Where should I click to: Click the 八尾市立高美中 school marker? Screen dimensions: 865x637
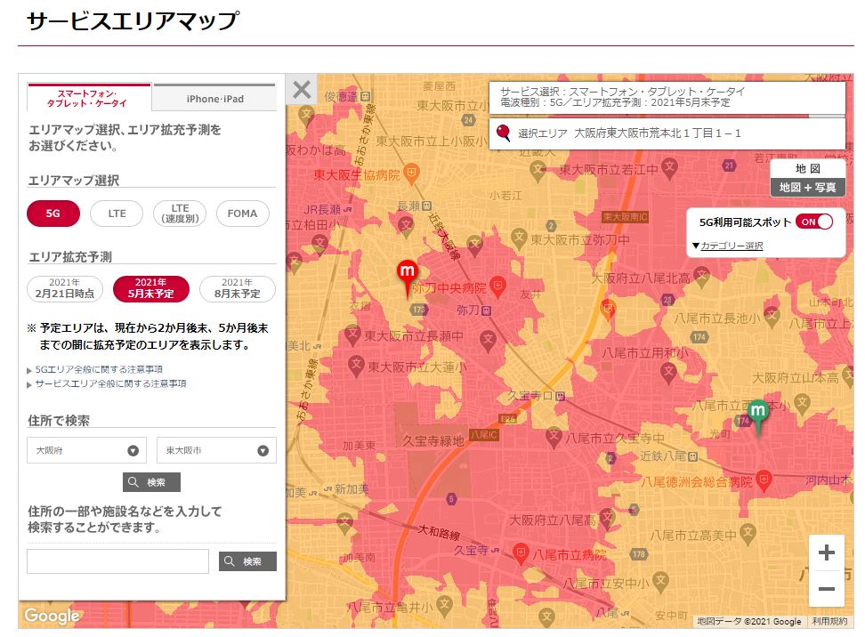748,533
